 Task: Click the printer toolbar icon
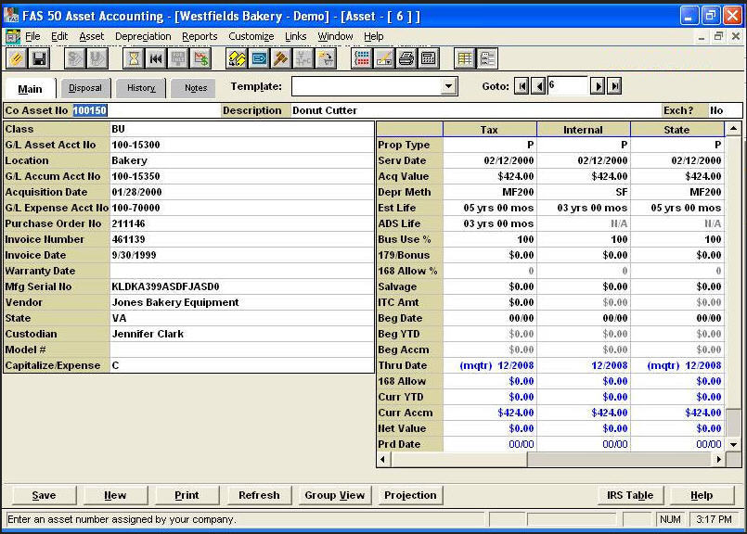coord(406,59)
